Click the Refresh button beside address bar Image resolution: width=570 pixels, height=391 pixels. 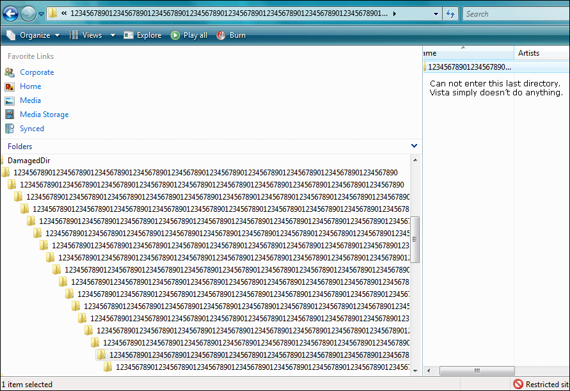click(450, 14)
